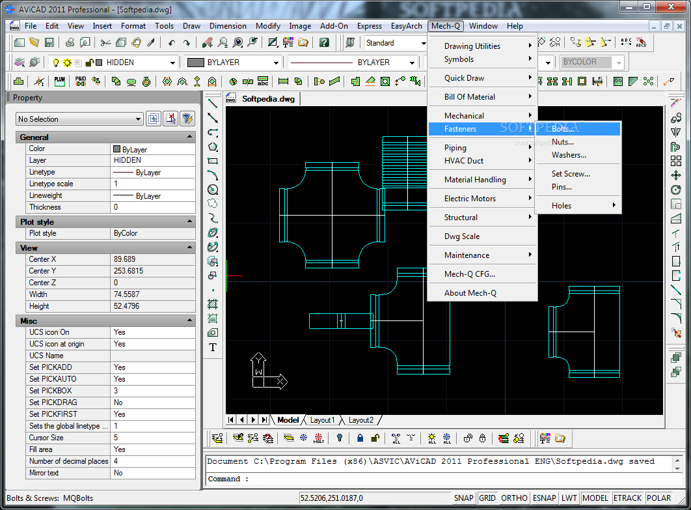Toggle SNAP in the status bar
Screen dimensions: 691x510
pos(464,498)
